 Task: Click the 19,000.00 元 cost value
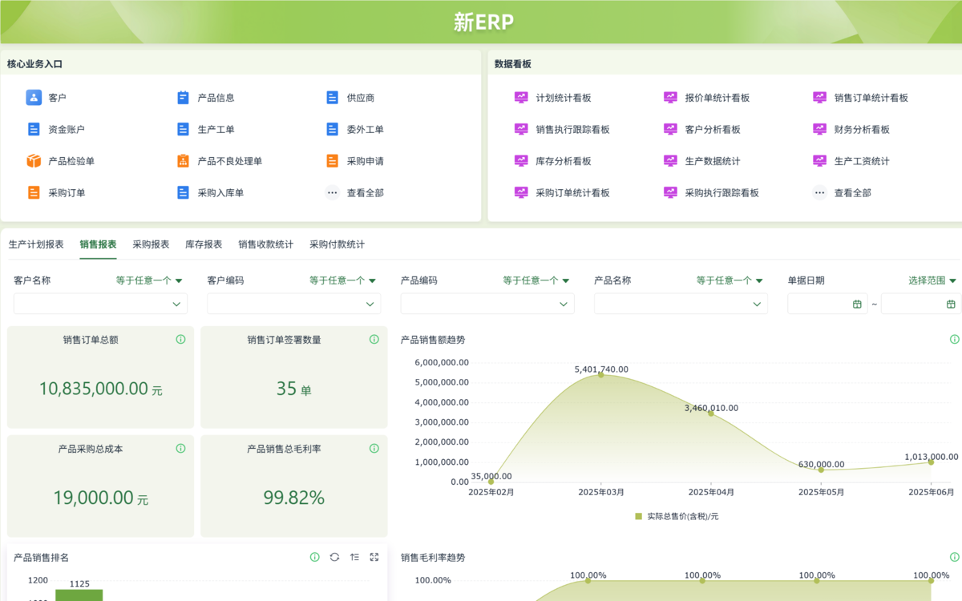point(100,498)
